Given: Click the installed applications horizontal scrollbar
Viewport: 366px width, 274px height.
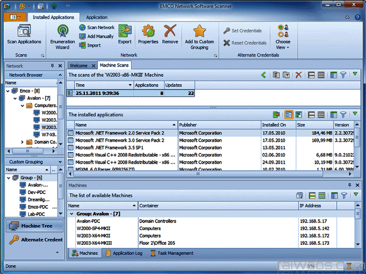Looking at the screenshot, I should coord(197,174).
